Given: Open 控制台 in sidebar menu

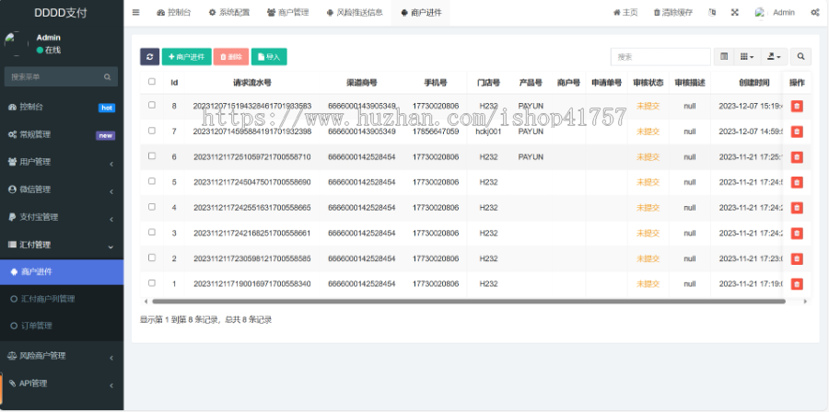Looking at the screenshot, I should [62, 107].
